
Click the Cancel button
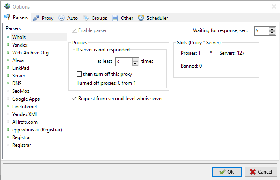point(261,172)
